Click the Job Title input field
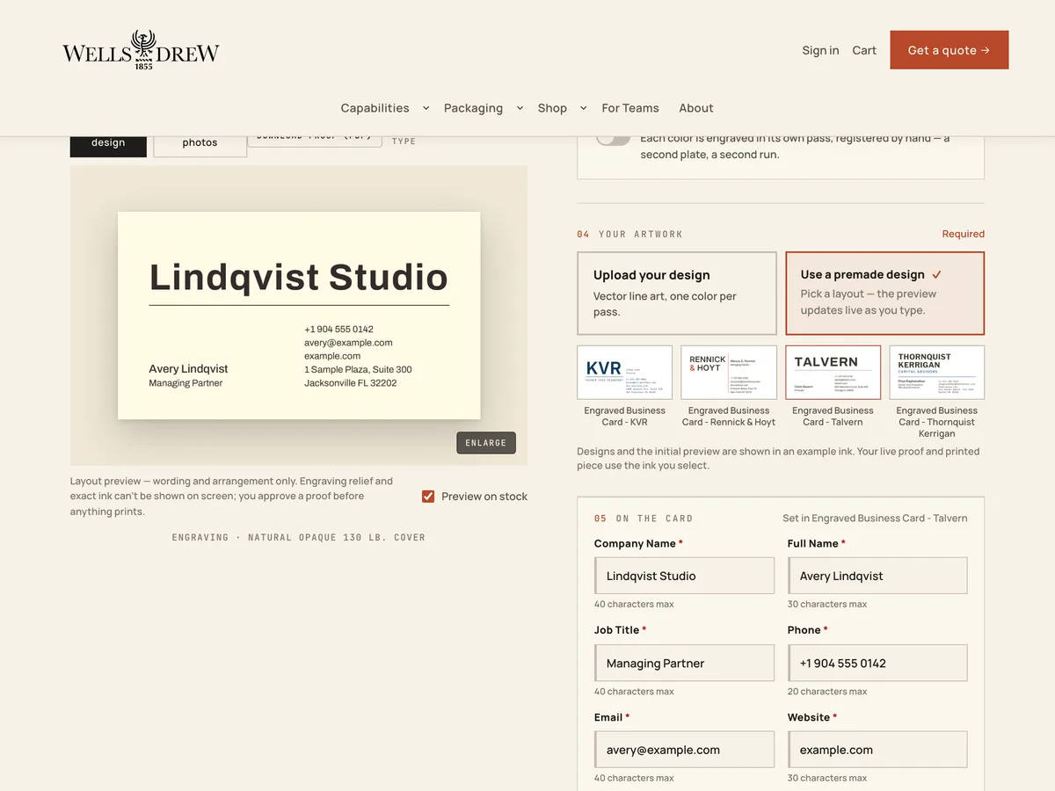Viewport: 1055px width, 791px height. click(x=684, y=663)
